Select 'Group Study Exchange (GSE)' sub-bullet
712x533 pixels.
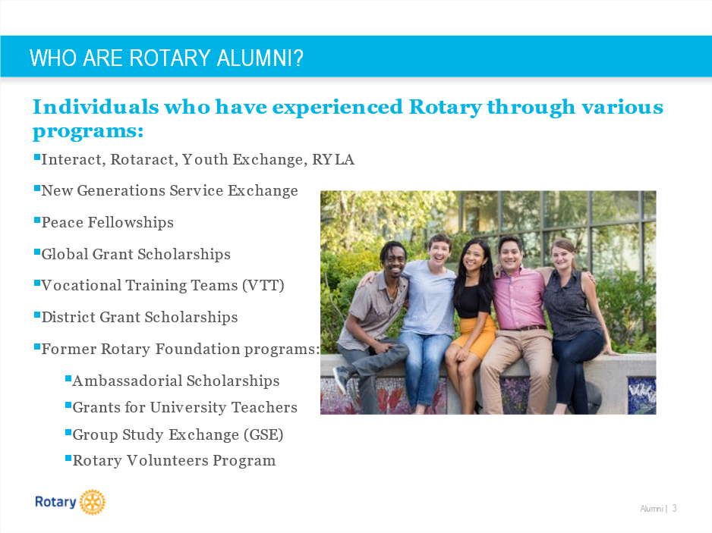(x=178, y=435)
